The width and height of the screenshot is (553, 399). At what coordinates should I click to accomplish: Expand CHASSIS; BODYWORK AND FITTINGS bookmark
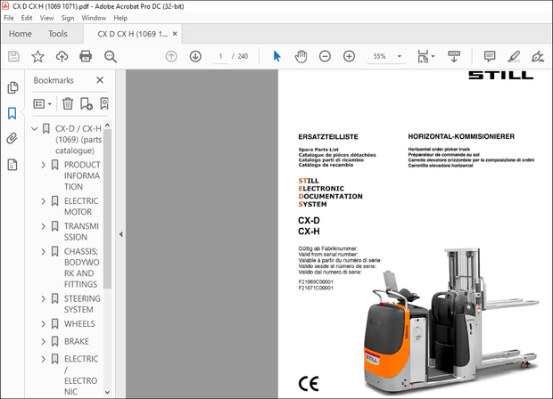point(43,252)
